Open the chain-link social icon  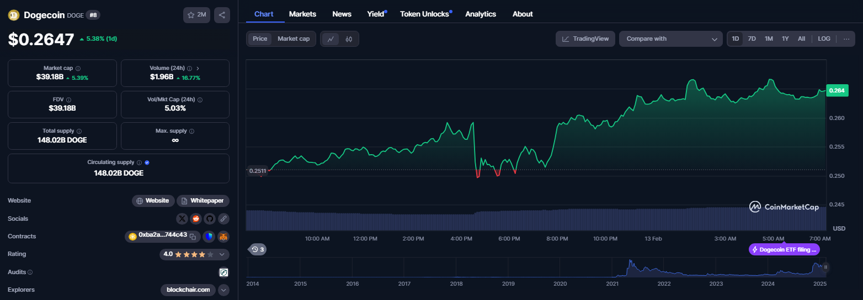click(223, 219)
